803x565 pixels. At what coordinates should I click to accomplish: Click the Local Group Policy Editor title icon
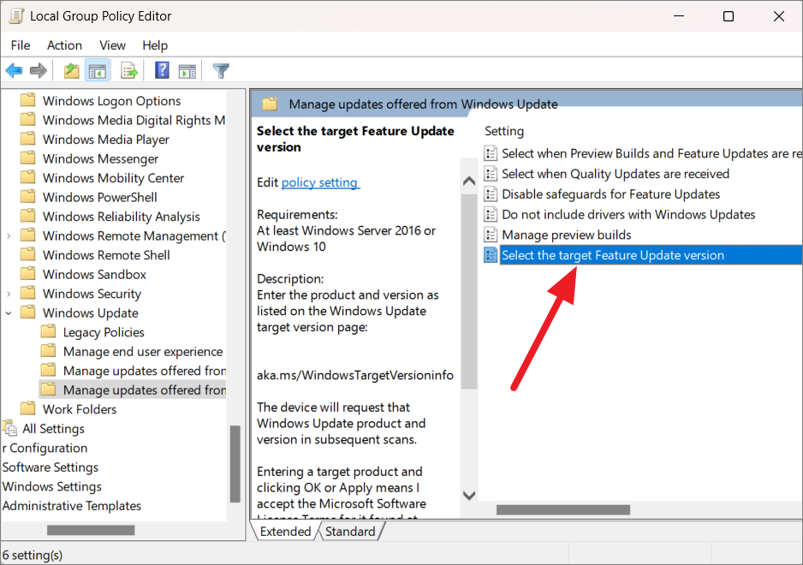click(16, 16)
